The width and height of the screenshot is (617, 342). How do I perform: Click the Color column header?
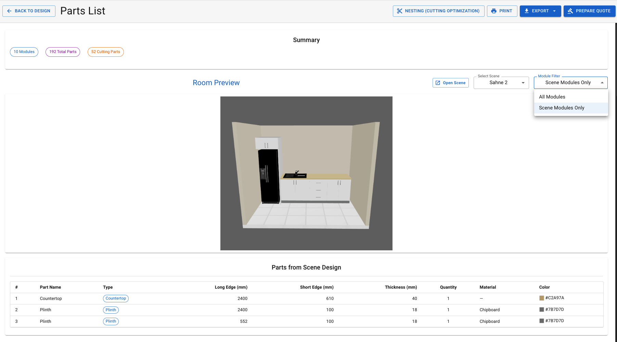click(x=544, y=287)
